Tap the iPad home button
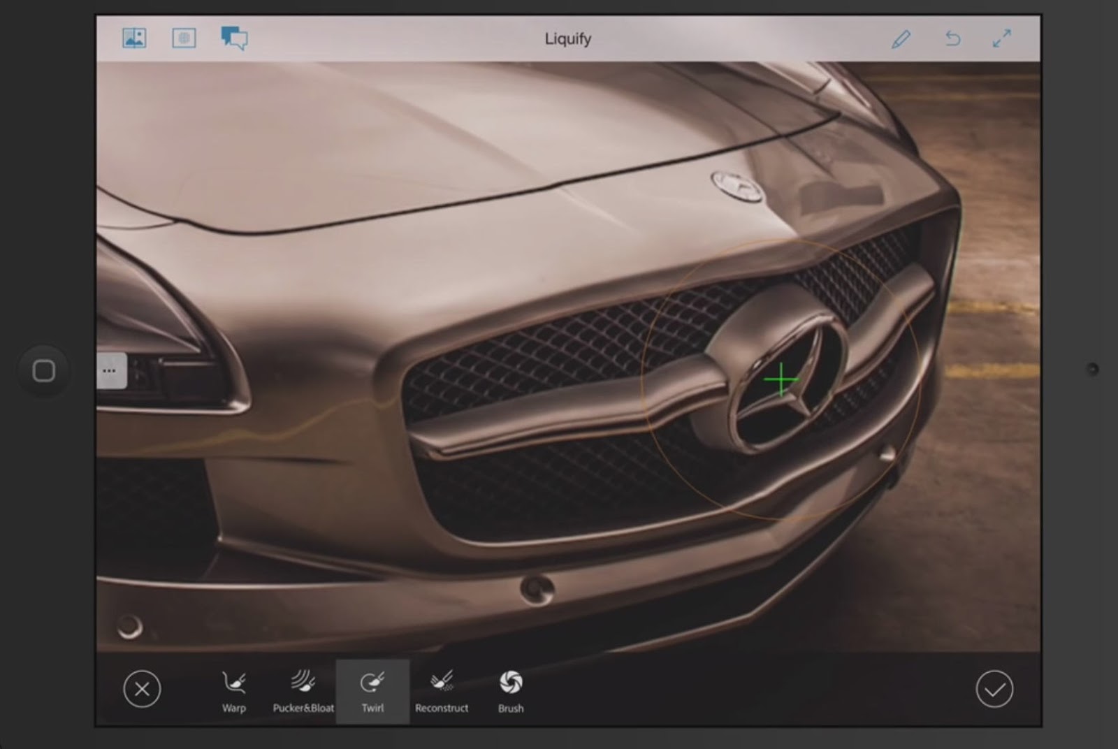 click(x=44, y=371)
